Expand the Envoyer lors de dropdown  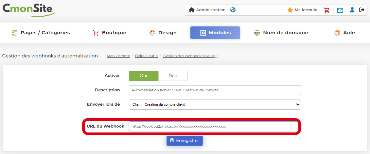215,104
